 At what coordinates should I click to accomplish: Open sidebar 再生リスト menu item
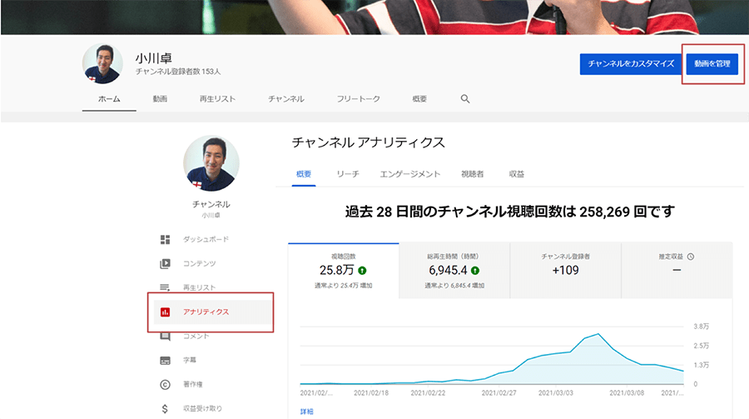tap(199, 287)
